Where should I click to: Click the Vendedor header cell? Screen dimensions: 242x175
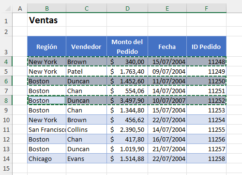[x=86, y=47]
